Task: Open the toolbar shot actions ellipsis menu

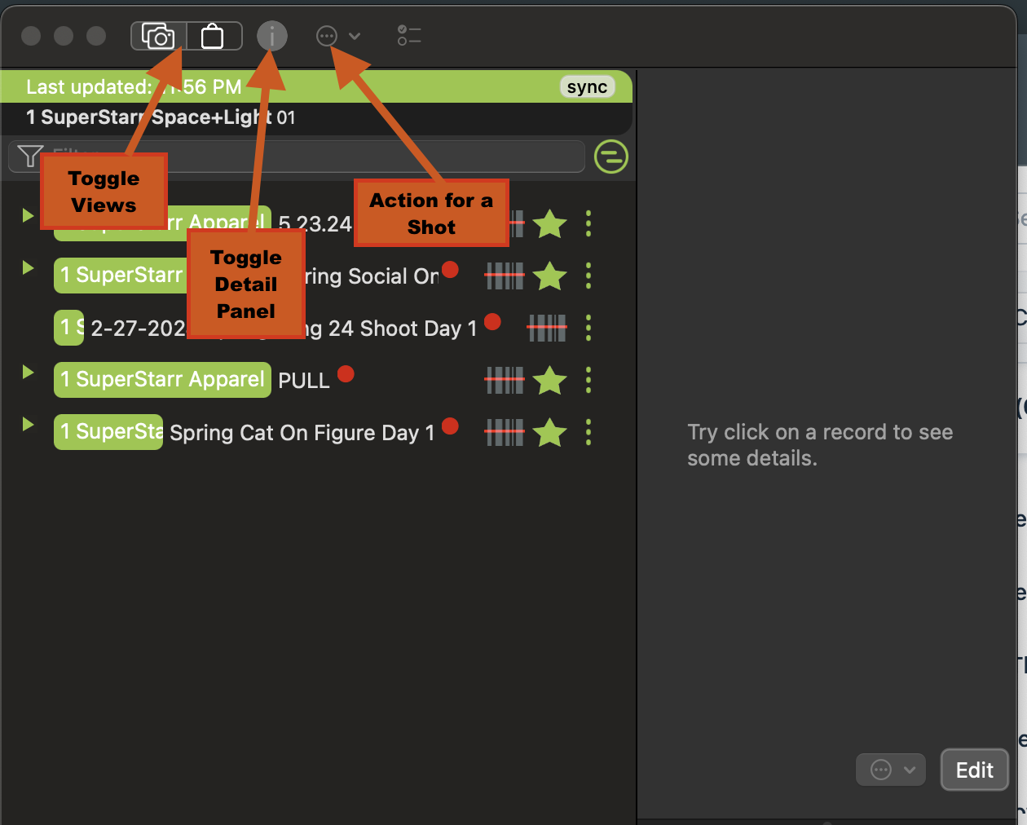Action: coord(338,36)
